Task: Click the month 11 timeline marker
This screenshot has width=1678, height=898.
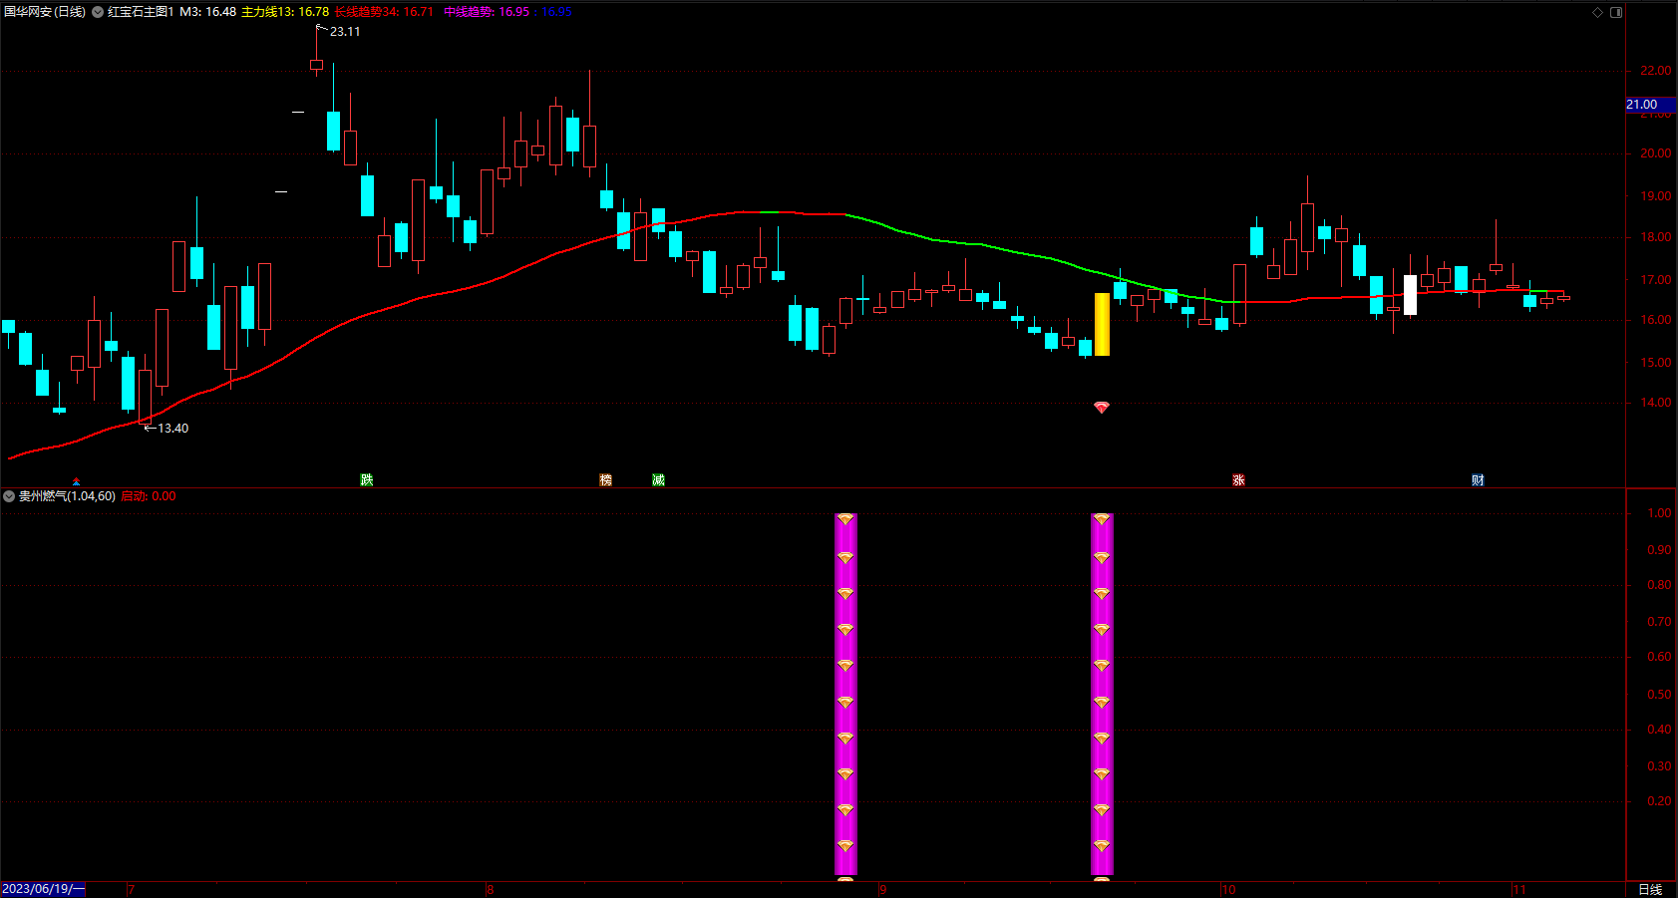Action: click(1519, 889)
